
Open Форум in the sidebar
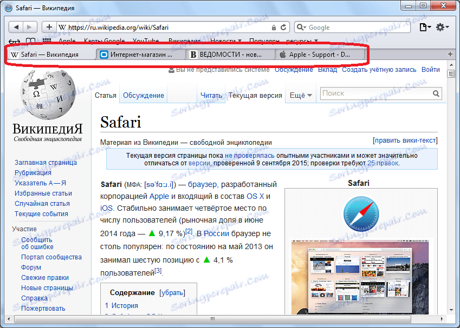coord(31,267)
